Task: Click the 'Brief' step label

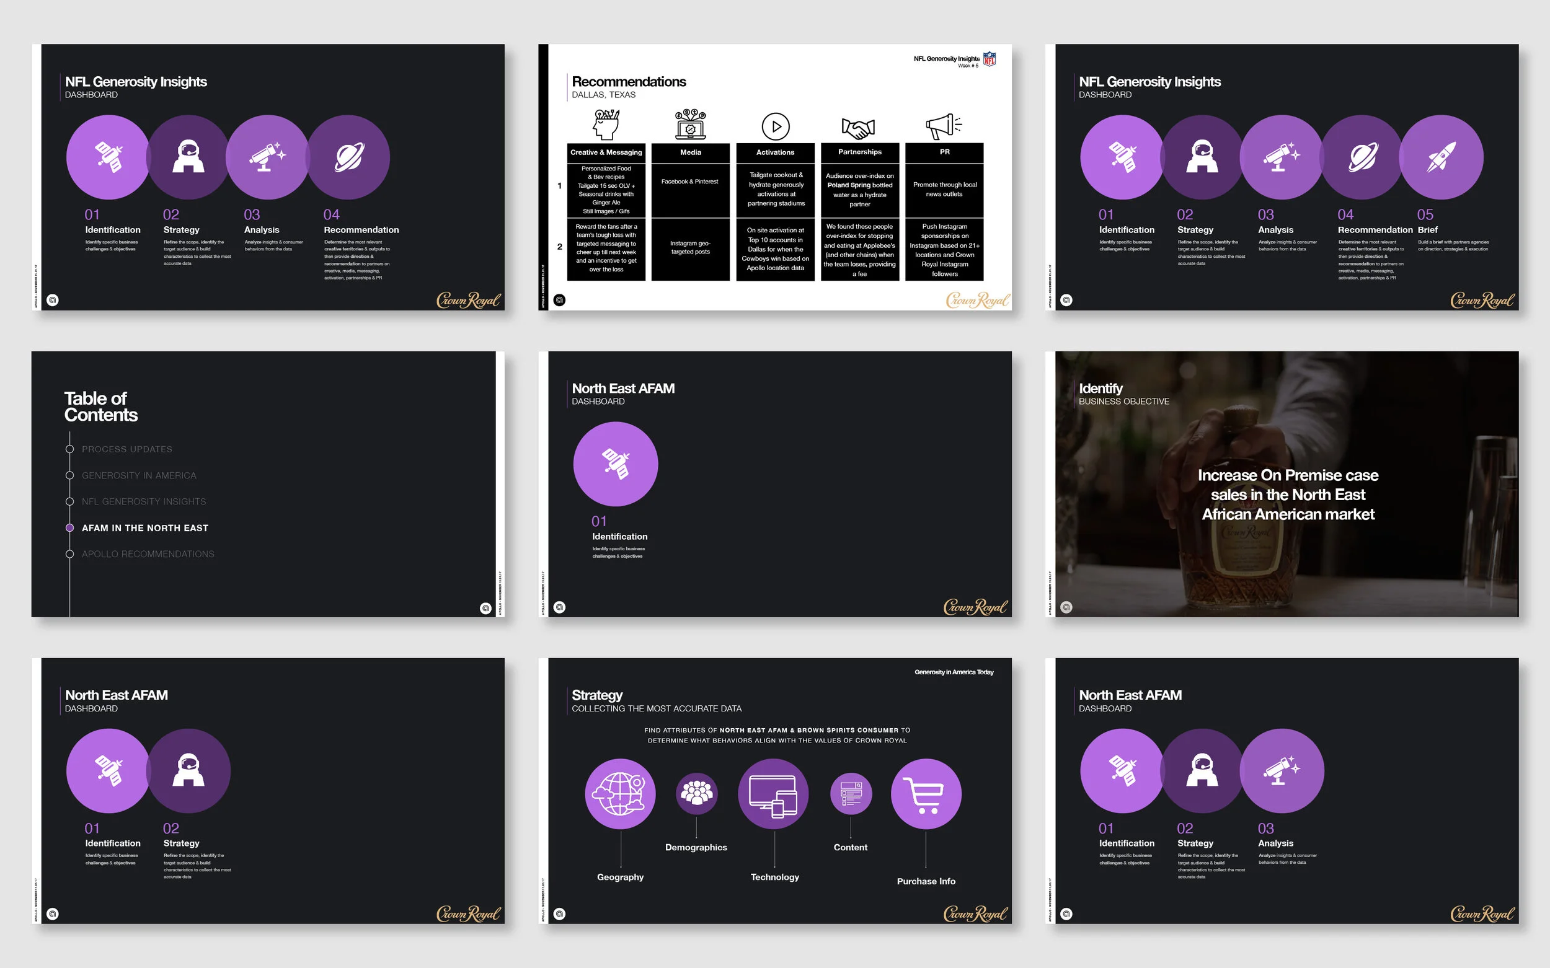Action: coord(1428,230)
